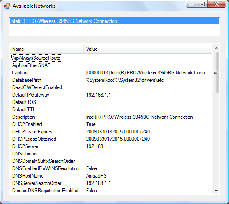Viewport: 229px width, 204px height.
Task: Click the Name column header
Action: tap(46, 49)
